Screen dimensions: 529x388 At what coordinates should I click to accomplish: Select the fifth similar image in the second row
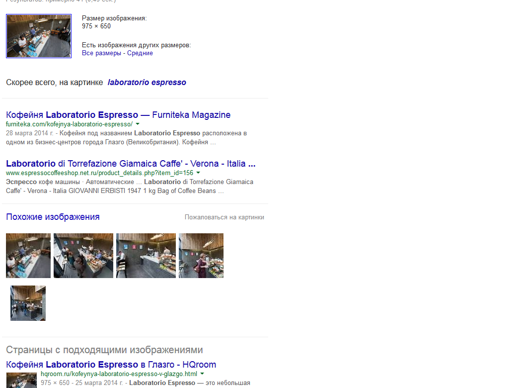pyautogui.click(x=28, y=303)
